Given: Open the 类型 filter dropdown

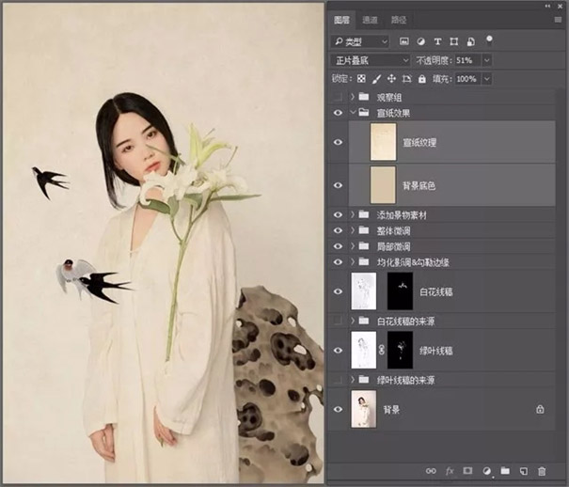Looking at the screenshot, I should point(360,41).
